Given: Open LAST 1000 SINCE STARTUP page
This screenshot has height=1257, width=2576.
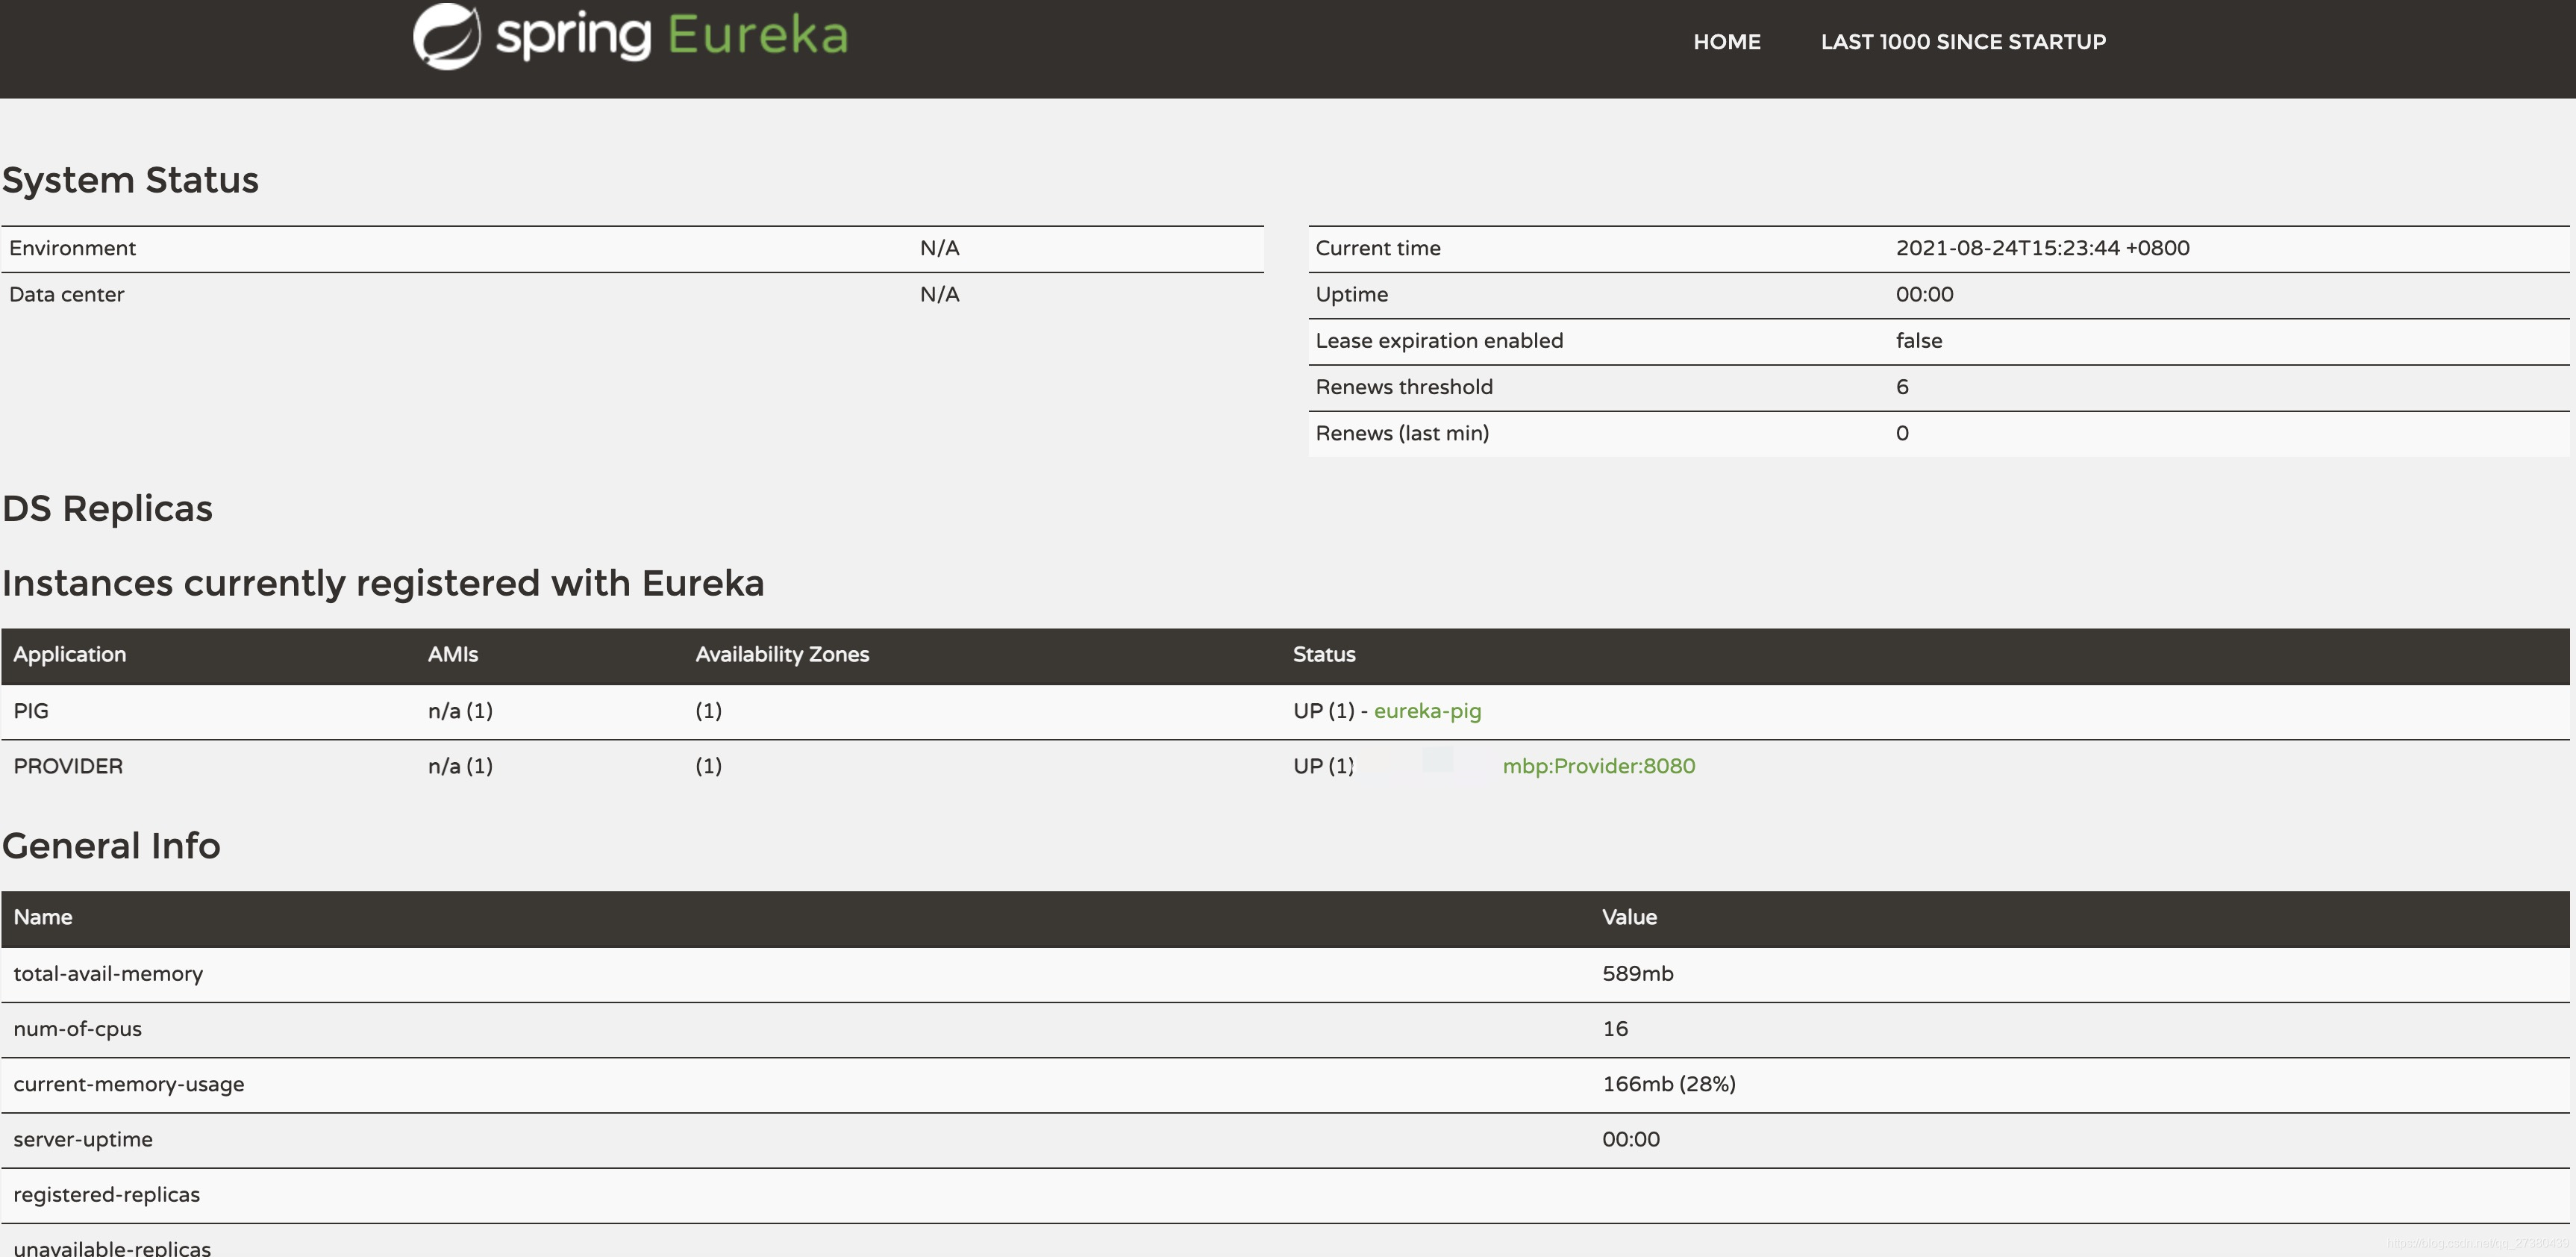Looking at the screenshot, I should click(1962, 42).
